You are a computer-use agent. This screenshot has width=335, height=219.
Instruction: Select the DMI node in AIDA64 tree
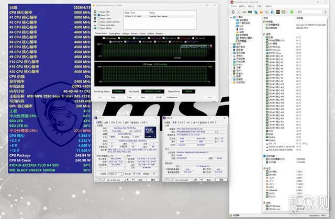tap(240, 26)
